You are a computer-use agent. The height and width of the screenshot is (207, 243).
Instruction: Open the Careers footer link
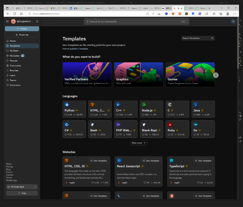pos(10,175)
